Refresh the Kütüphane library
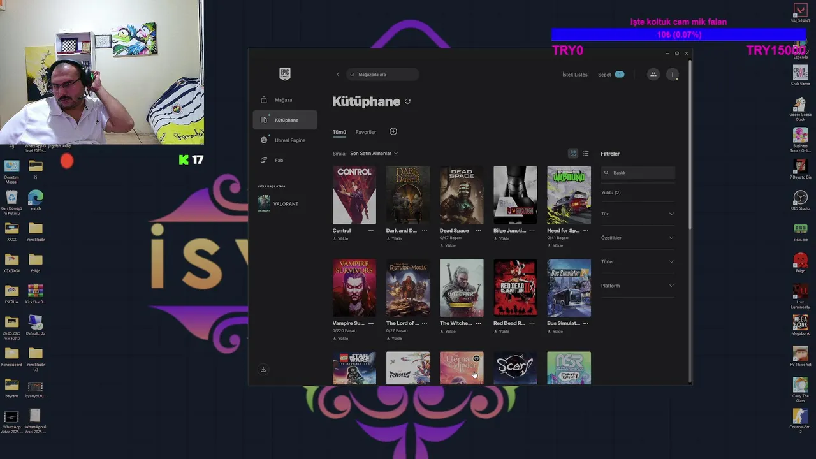Image resolution: width=816 pixels, height=459 pixels. [x=407, y=101]
